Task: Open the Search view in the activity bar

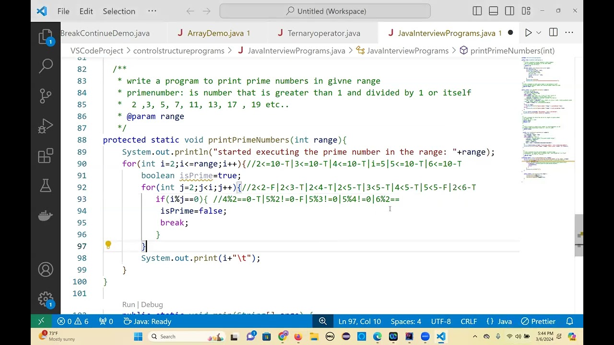Action: coord(46,66)
